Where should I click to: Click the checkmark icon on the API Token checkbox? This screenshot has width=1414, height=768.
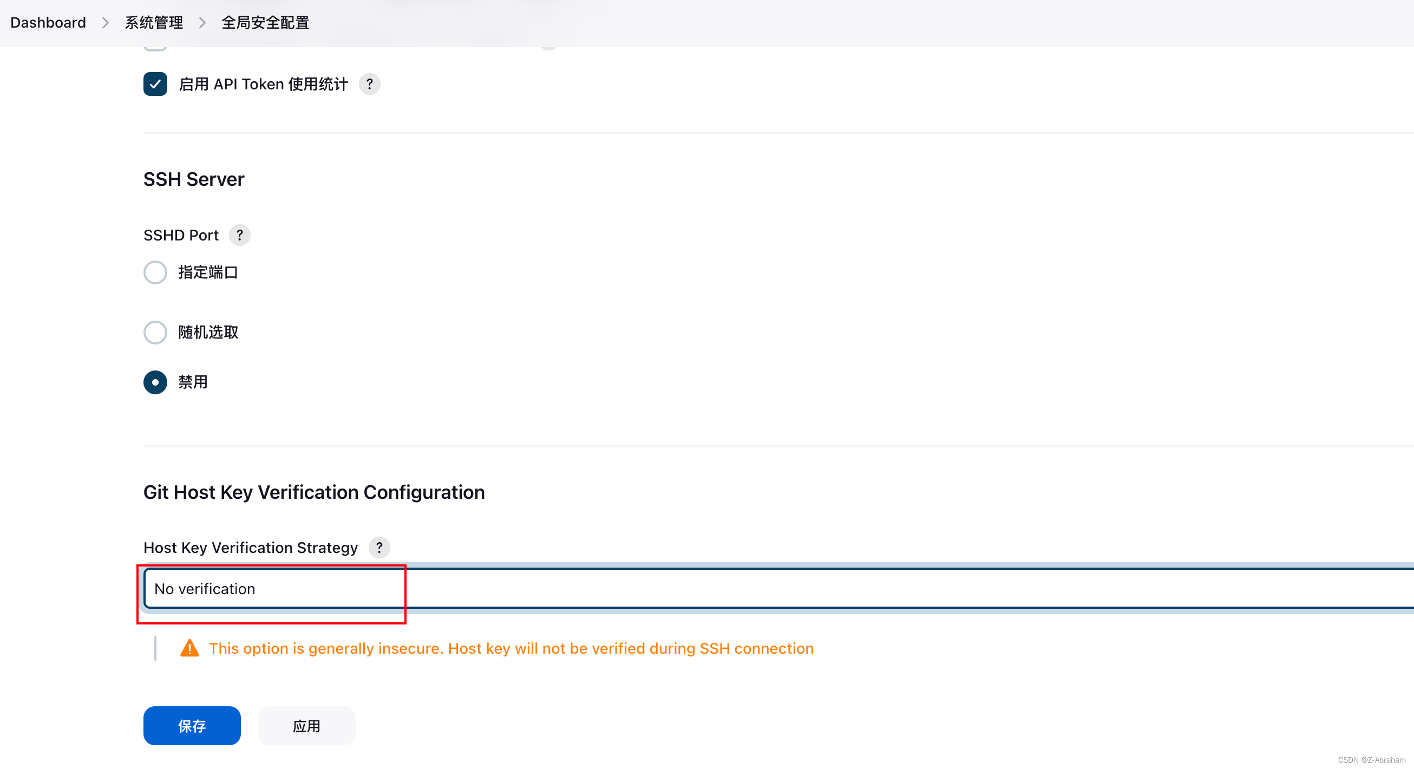pyautogui.click(x=155, y=83)
